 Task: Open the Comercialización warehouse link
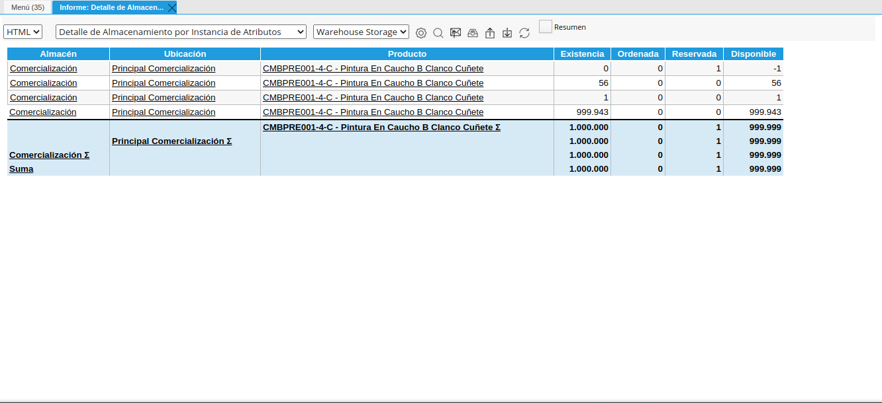[43, 68]
